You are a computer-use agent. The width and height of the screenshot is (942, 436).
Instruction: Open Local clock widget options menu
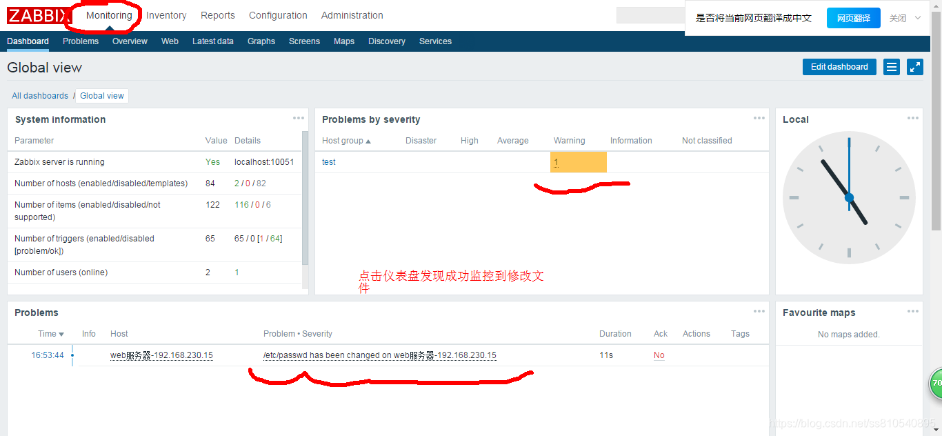913,118
